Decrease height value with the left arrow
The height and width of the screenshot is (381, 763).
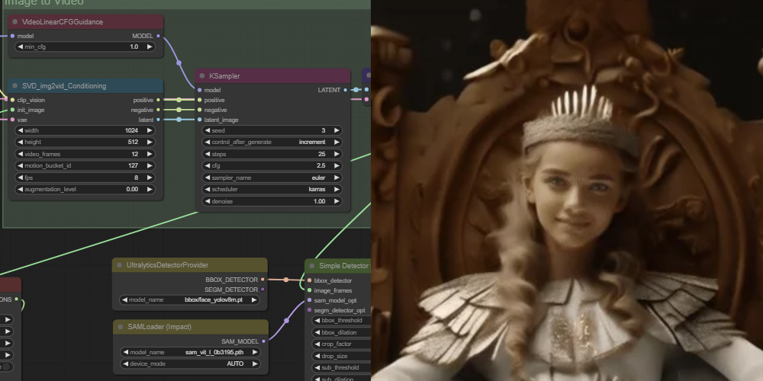pyautogui.click(x=20, y=142)
